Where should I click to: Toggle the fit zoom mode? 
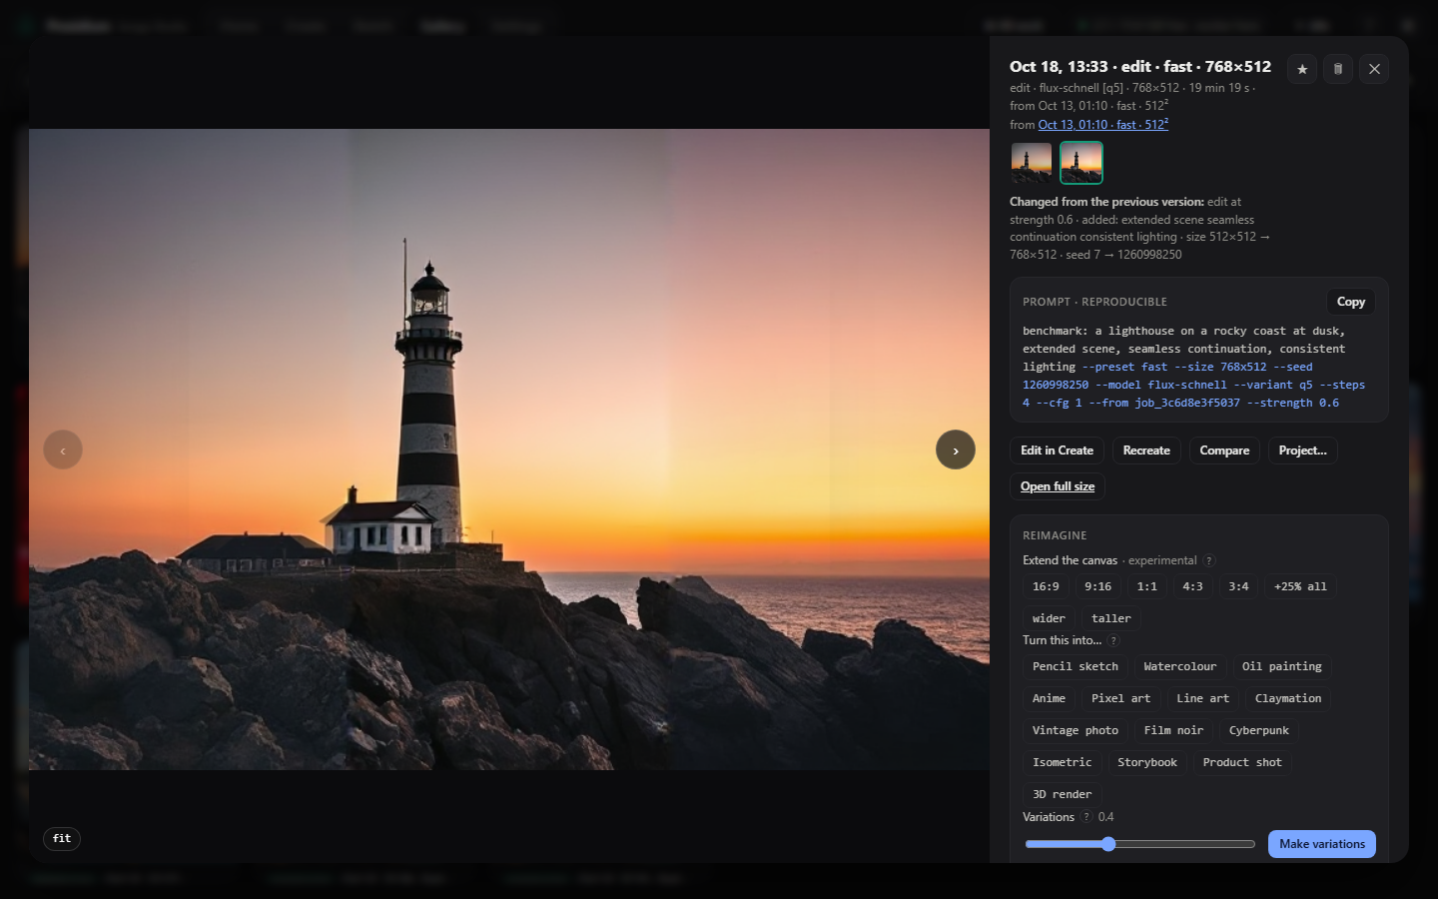[62, 839]
